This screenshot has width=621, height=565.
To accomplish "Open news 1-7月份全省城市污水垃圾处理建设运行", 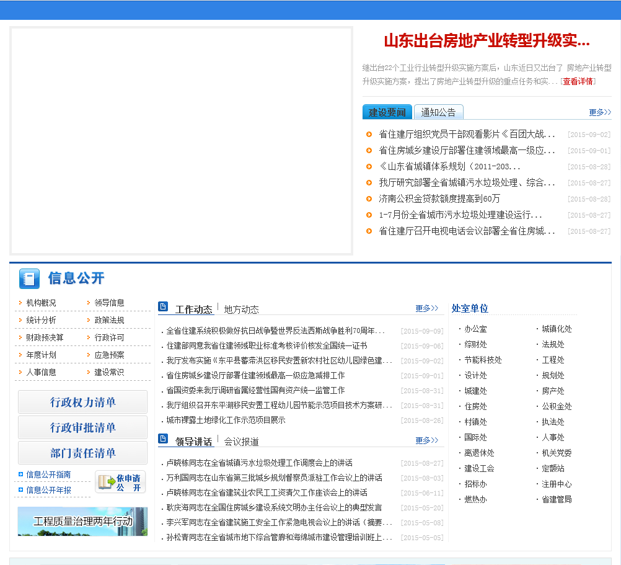I will pyautogui.click(x=460, y=215).
